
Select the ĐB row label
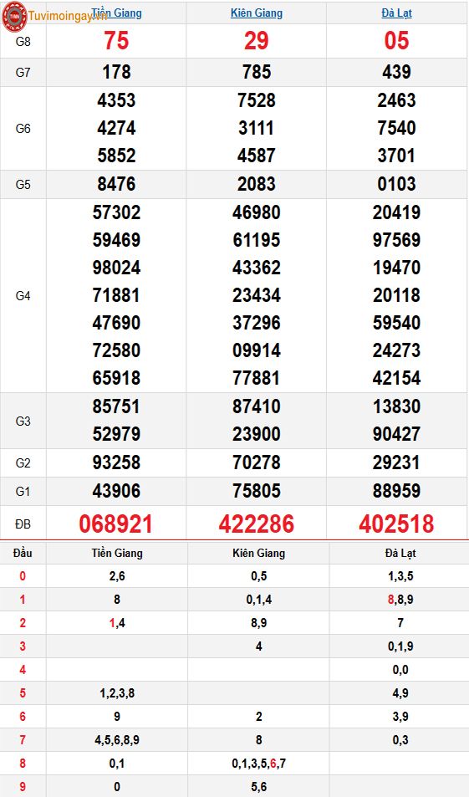tap(23, 524)
